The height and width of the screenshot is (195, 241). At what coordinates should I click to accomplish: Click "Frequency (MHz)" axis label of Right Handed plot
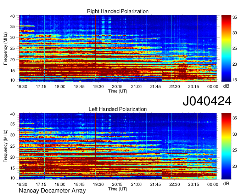[x=5, y=48]
